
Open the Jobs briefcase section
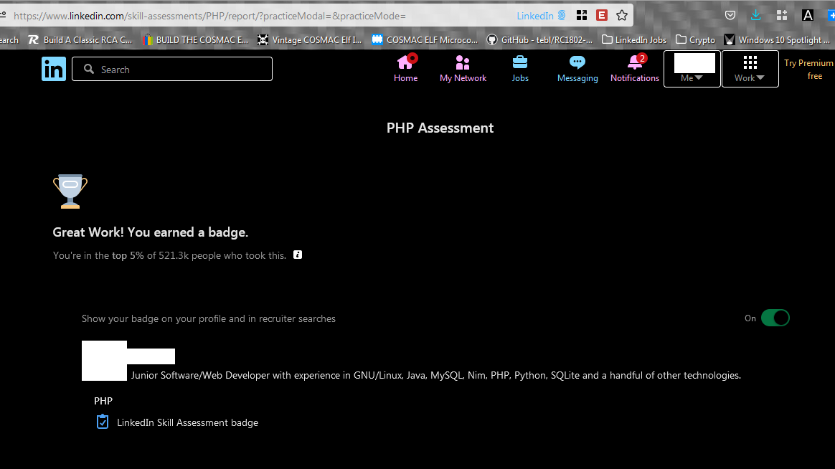520,69
